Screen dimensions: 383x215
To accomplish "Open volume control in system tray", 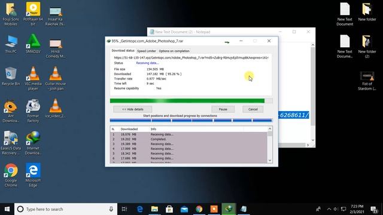I will coord(336,209).
